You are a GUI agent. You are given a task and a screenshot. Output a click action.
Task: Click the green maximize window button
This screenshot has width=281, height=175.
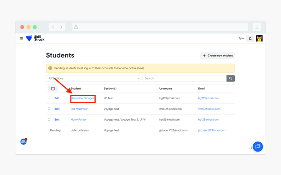pyautogui.click(x=35, y=27)
